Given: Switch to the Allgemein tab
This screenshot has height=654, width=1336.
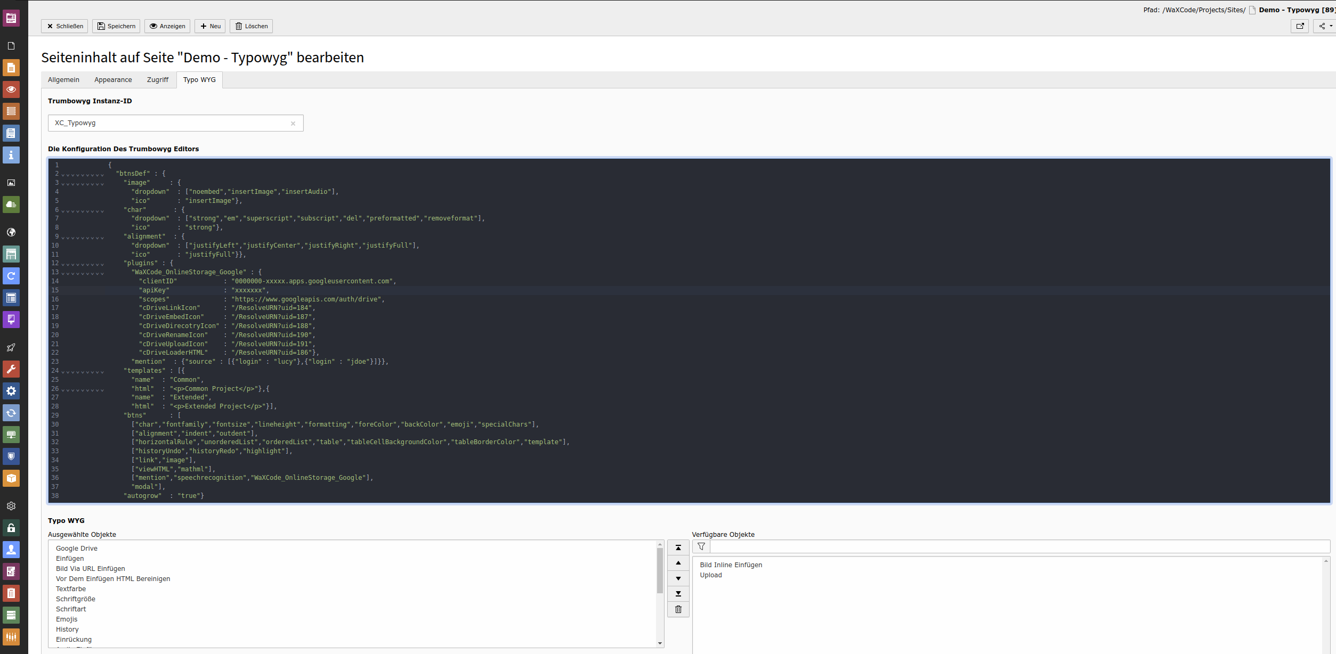Looking at the screenshot, I should [x=63, y=80].
